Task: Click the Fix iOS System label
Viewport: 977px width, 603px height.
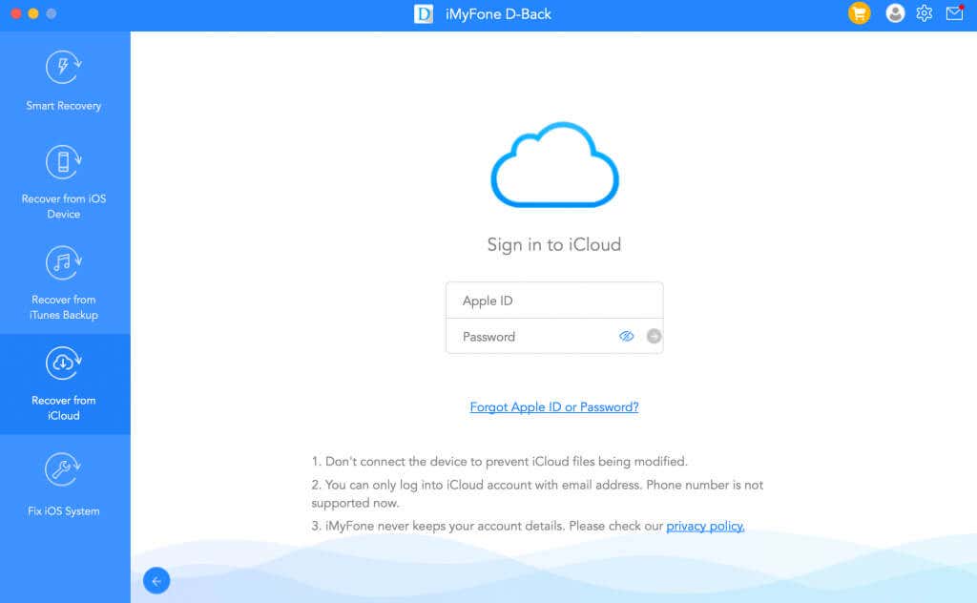Action: tap(64, 510)
